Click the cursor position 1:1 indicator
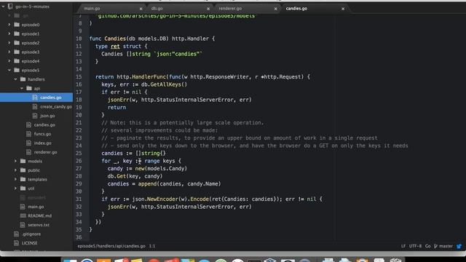Screen dimensions: 466x262 pos(152,246)
